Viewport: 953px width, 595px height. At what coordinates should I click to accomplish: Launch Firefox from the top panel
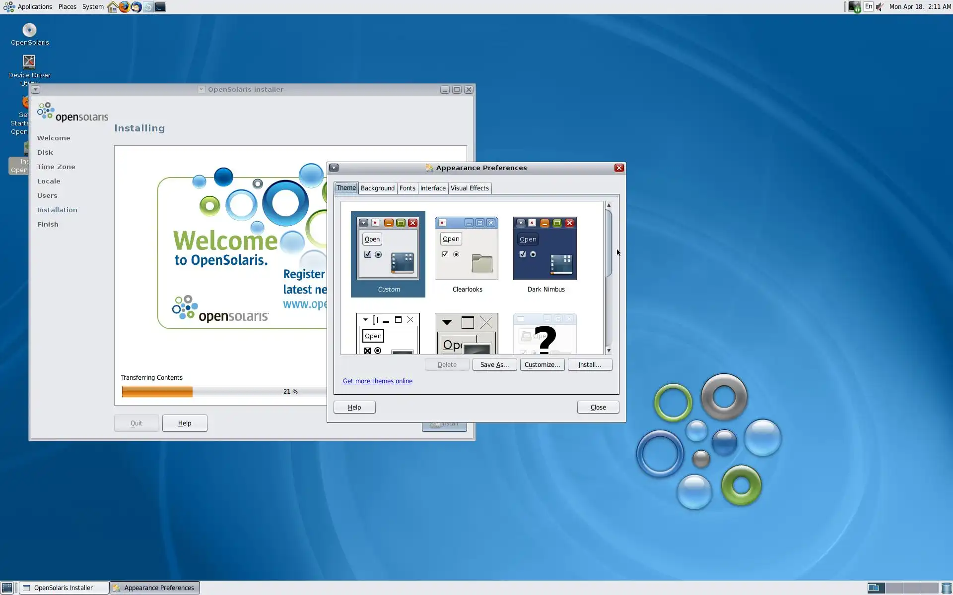click(124, 7)
